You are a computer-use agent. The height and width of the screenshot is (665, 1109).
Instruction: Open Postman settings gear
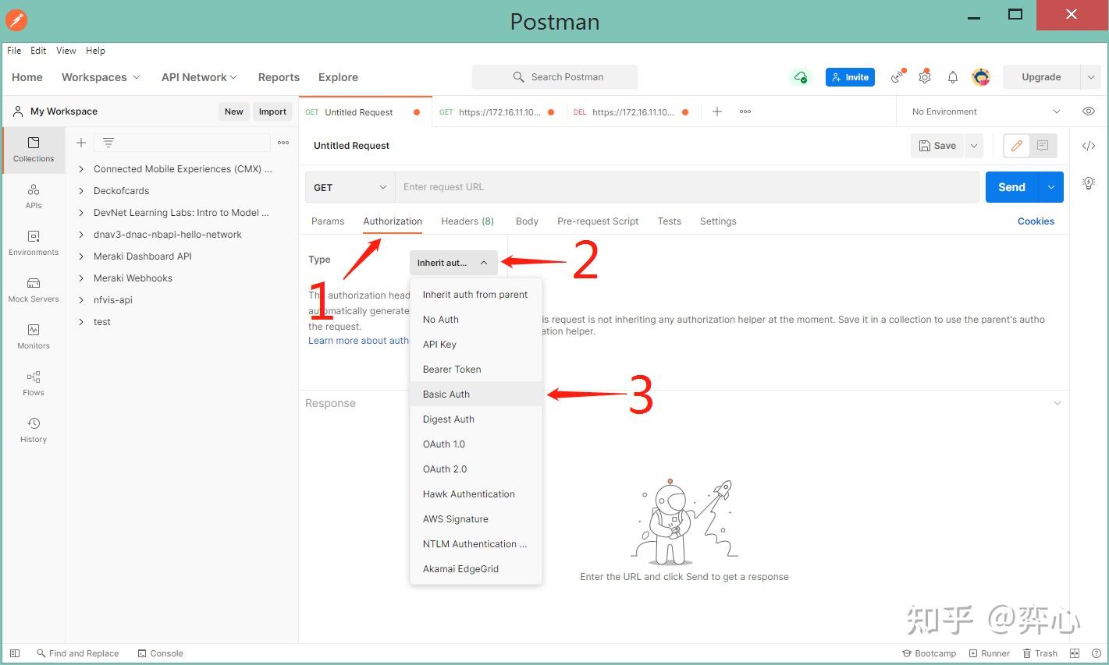pyautogui.click(x=924, y=76)
